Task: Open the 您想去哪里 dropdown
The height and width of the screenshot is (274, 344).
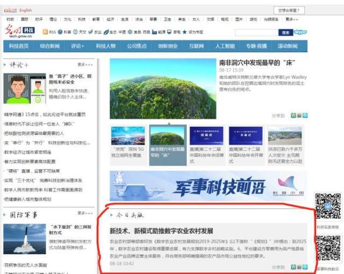Action: pyautogui.click(x=290, y=10)
